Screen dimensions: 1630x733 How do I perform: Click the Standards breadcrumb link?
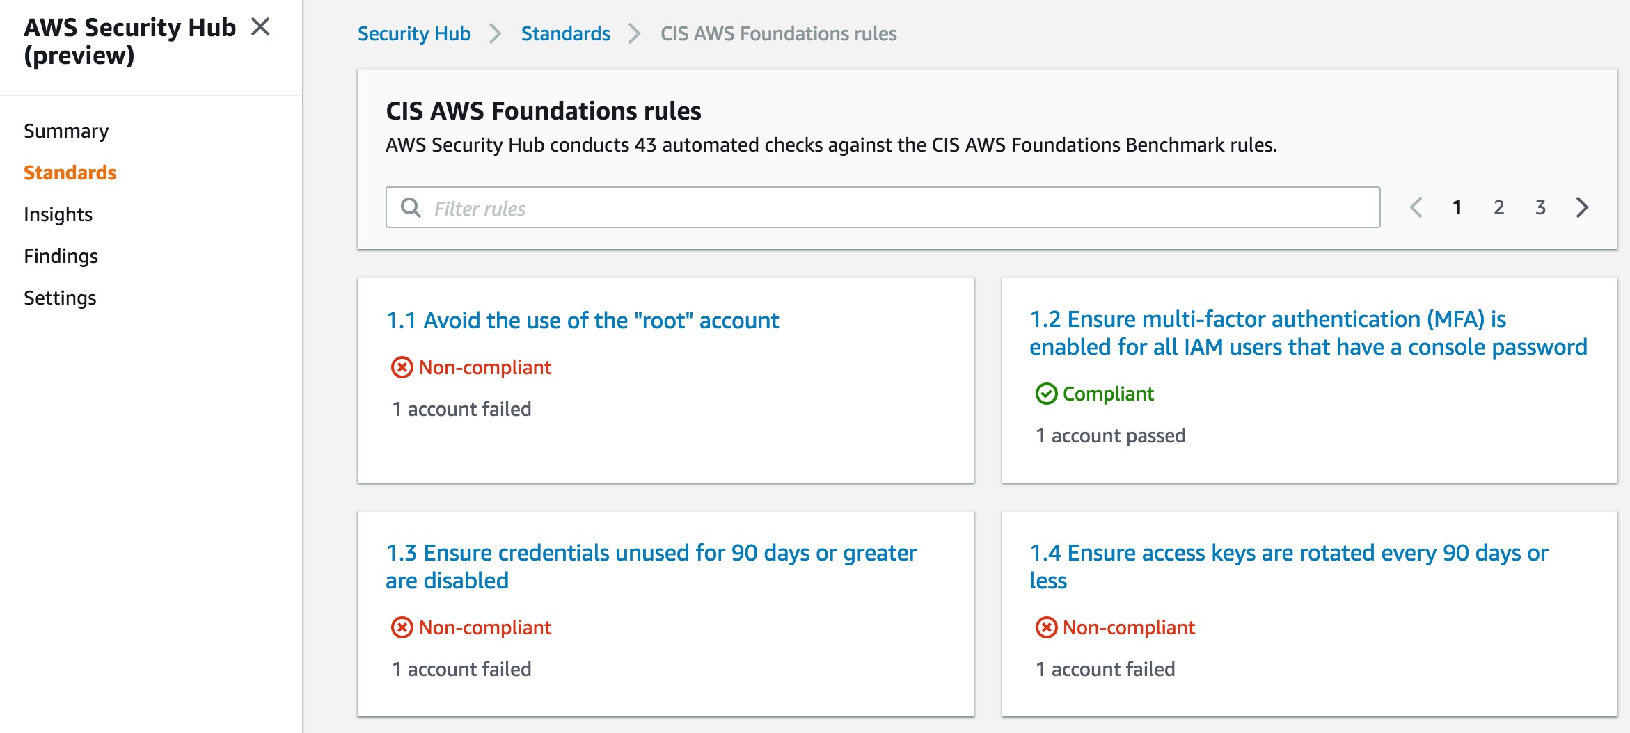point(565,33)
